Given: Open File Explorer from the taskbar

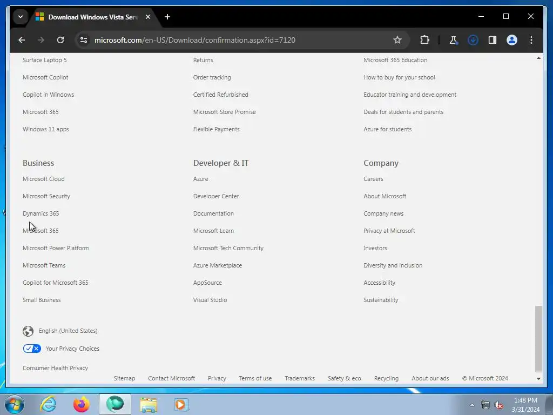Looking at the screenshot, I should pos(149,404).
